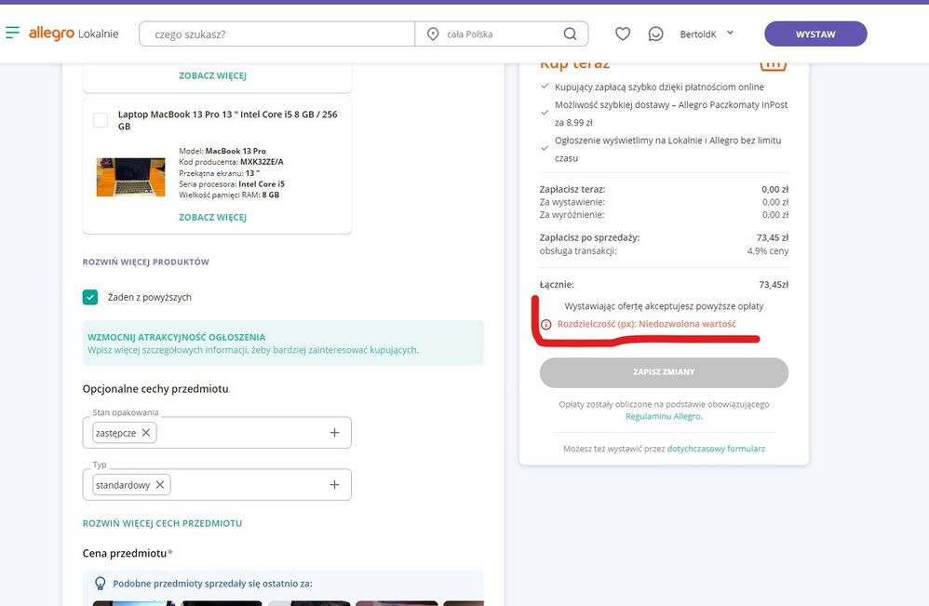Image resolution: width=929 pixels, height=606 pixels.
Task: Click the MacBook laptop thumbnail image
Action: click(131, 177)
